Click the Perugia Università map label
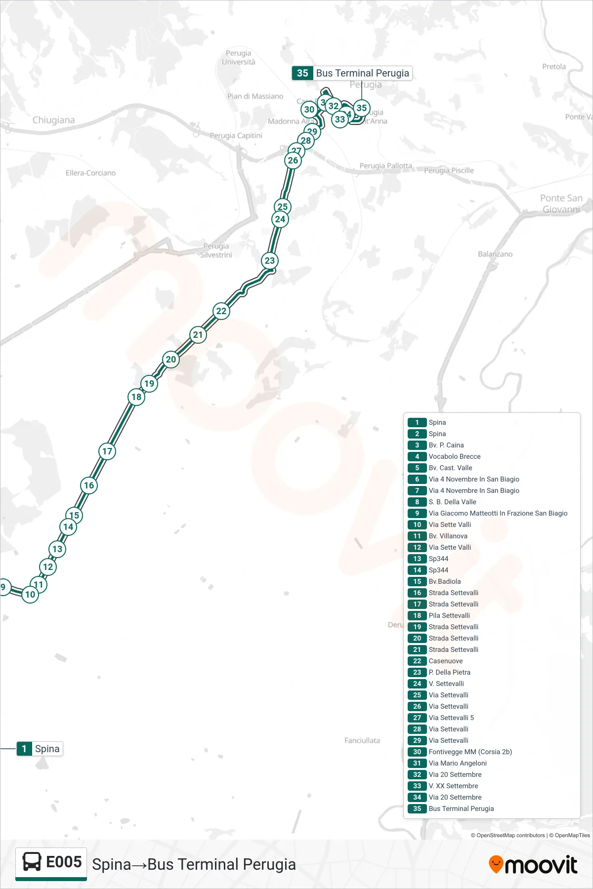593x889 pixels. 239,57
